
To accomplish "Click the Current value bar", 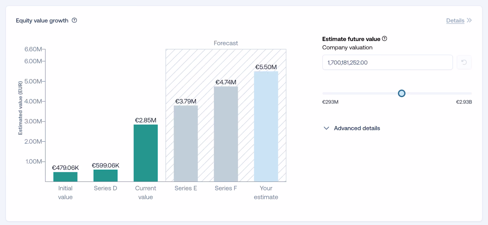I will (146, 153).
